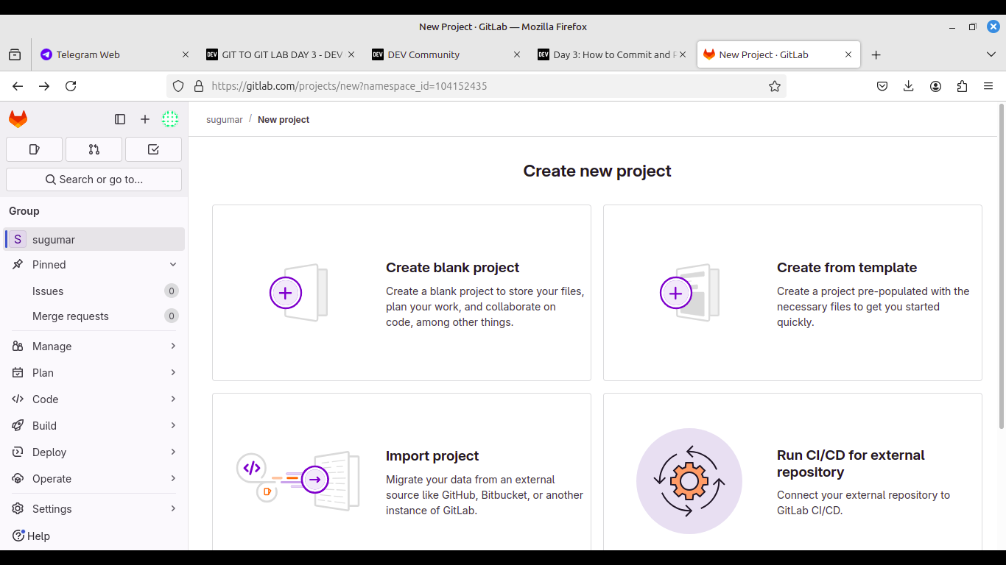Click the blank project plus illustration
The width and height of the screenshot is (1006, 565).
point(298,293)
